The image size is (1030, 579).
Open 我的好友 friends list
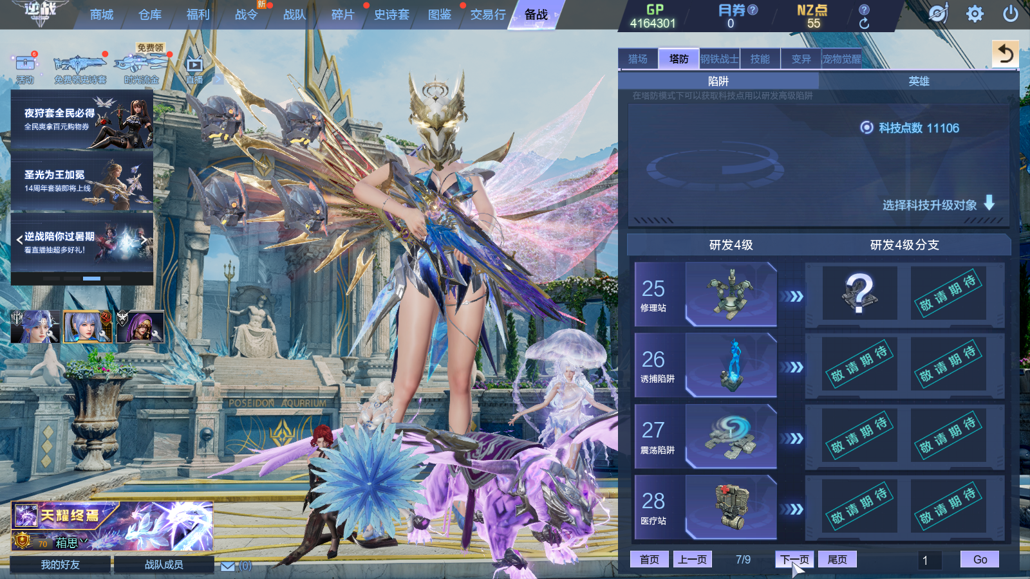pyautogui.click(x=61, y=565)
